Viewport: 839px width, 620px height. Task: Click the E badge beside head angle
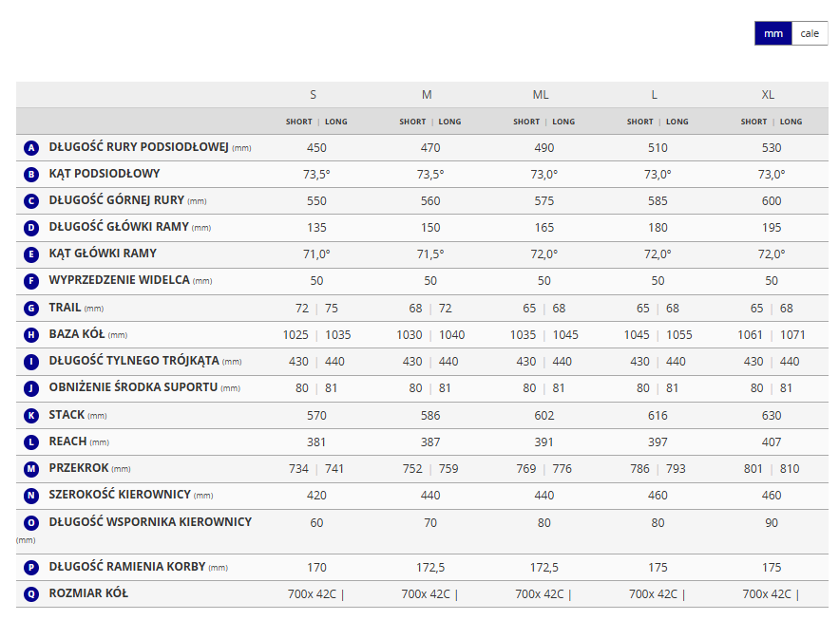coord(31,254)
